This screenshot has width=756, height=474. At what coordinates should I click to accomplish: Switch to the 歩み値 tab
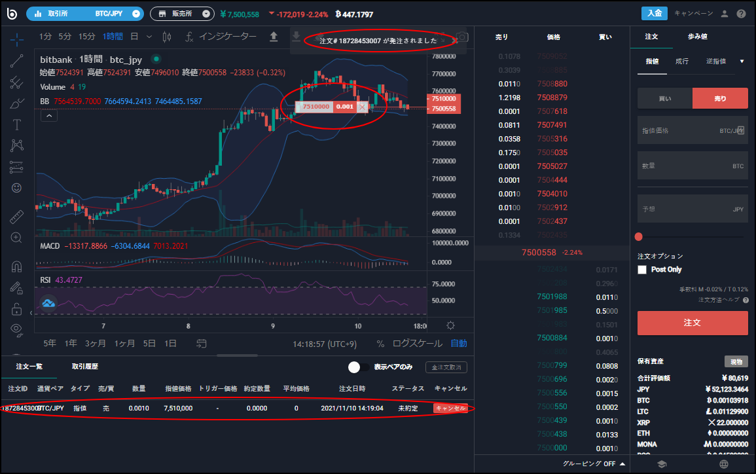tap(697, 37)
